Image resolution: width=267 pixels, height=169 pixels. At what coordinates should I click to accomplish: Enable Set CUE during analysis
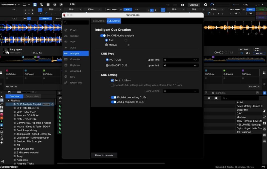click(x=103, y=36)
